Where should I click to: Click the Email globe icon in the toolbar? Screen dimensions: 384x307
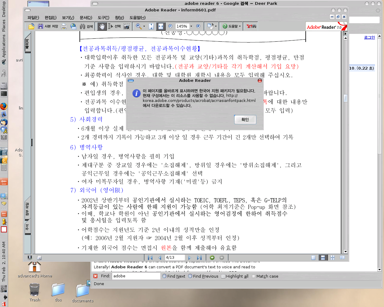coord(73,26)
